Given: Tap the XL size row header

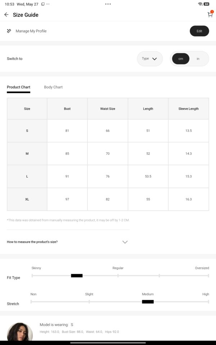Looking at the screenshot, I should click(27, 199).
